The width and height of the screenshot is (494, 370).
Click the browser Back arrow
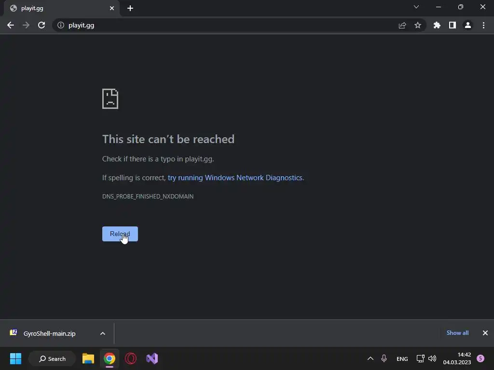11,25
